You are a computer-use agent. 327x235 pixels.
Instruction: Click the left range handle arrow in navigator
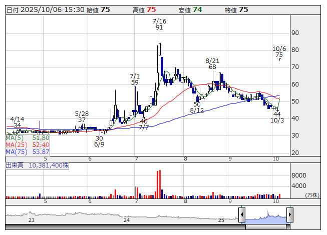(x=242, y=215)
